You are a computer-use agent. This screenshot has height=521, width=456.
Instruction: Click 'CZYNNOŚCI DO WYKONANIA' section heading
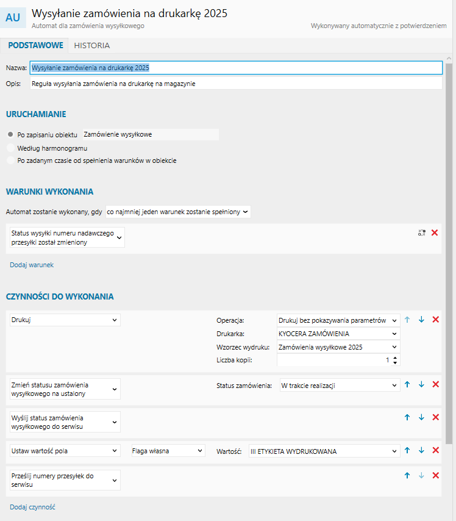click(60, 296)
